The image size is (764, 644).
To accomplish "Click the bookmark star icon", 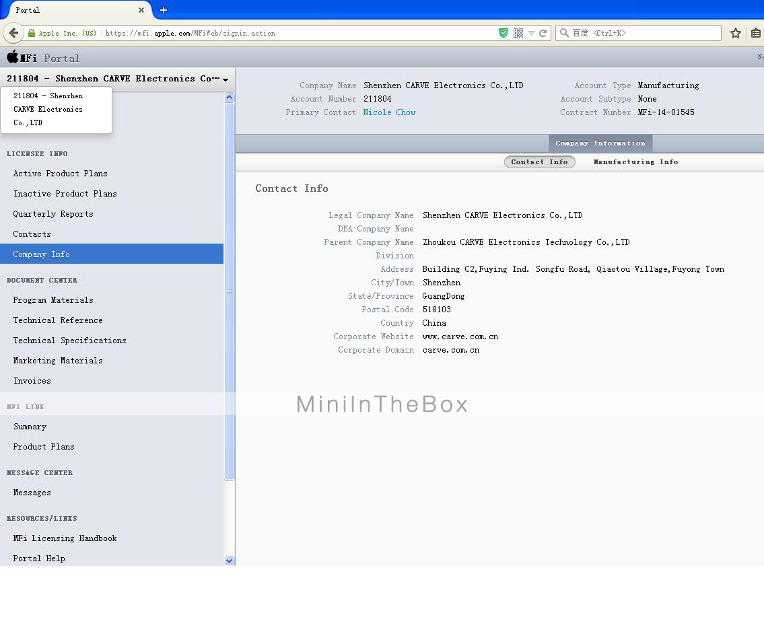I will (x=736, y=33).
